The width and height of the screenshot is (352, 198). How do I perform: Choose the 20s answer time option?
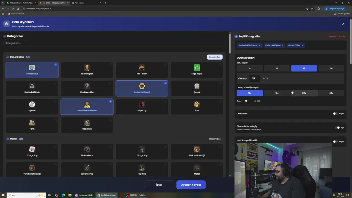pyautogui.click(x=304, y=93)
